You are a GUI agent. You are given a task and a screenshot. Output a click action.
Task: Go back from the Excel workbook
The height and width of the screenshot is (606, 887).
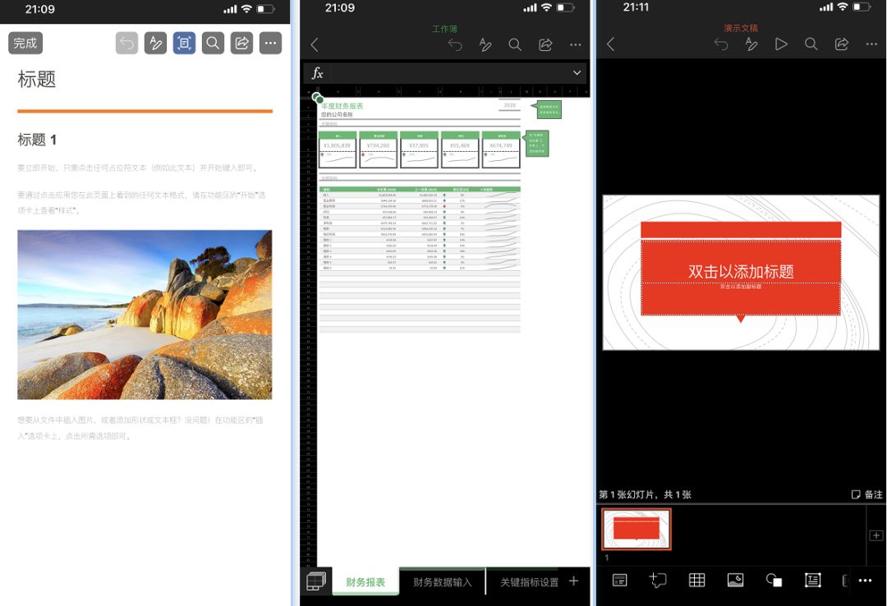(315, 44)
